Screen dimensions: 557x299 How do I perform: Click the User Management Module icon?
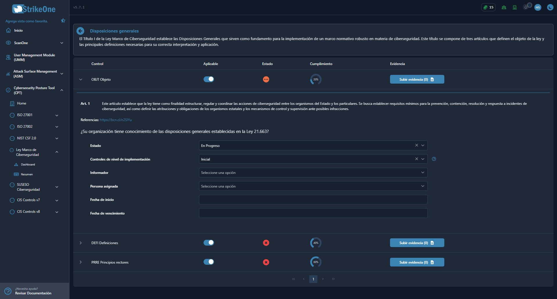pyautogui.click(x=8, y=57)
